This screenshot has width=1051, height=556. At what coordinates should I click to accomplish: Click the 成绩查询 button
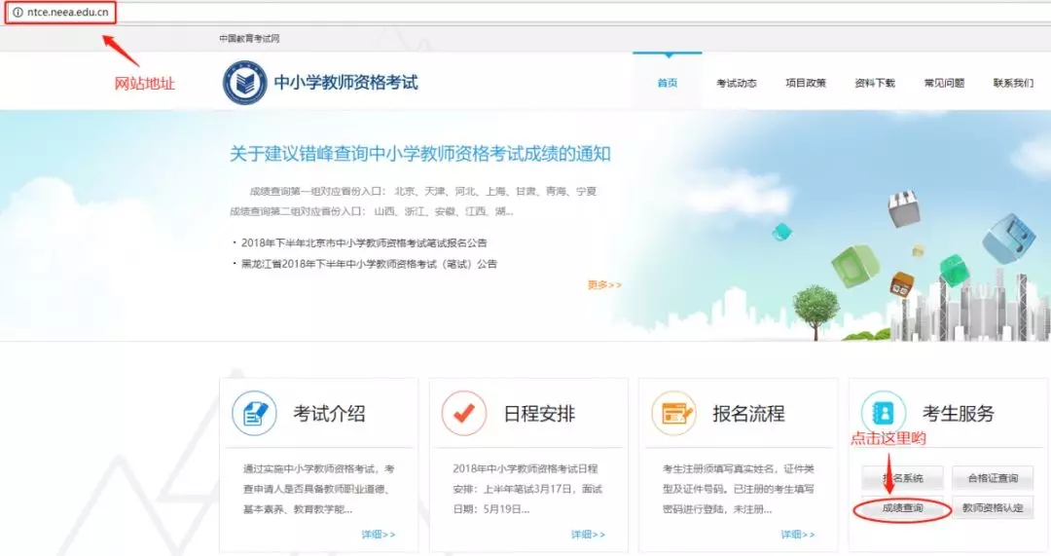[902, 508]
